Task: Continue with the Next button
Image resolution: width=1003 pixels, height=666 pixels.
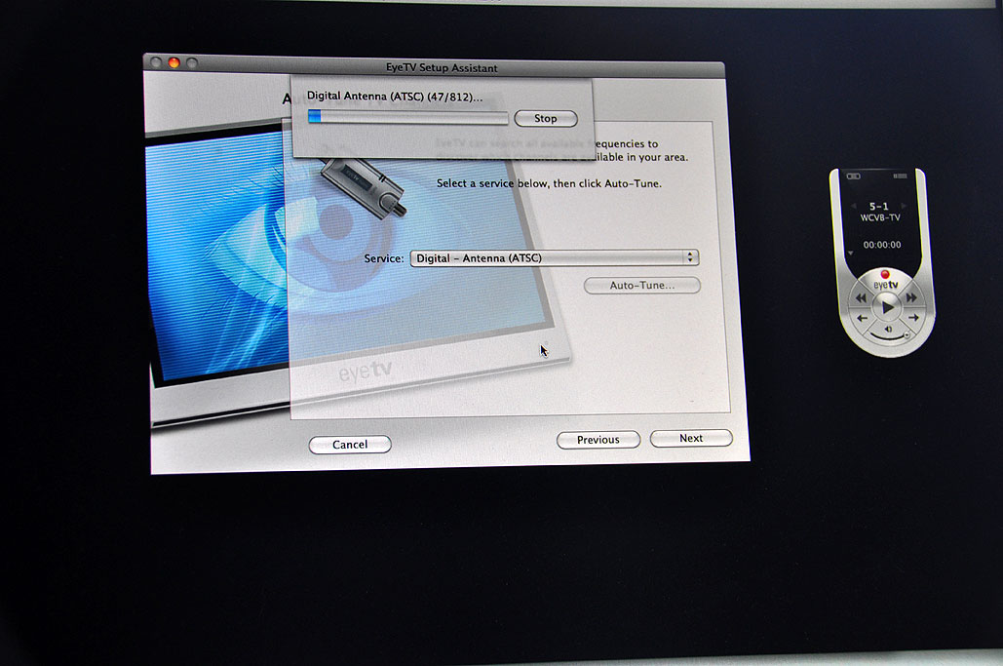Action: point(691,438)
